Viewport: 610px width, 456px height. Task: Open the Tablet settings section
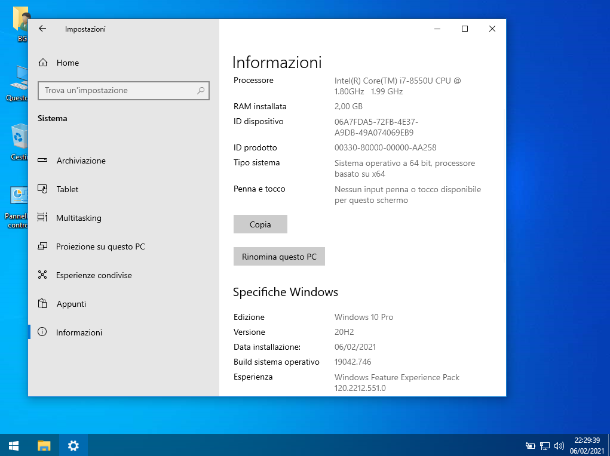[x=124, y=189]
